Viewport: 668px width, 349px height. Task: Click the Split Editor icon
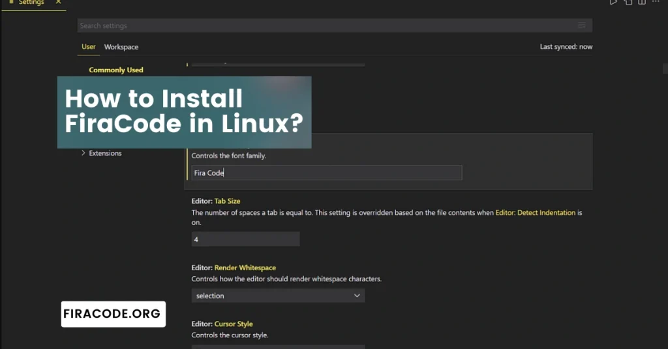click(642, 2)
